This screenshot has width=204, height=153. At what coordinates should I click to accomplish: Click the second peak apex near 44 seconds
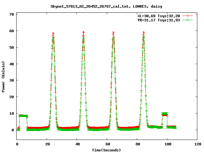pyautogui.click(x=84, y=32)
